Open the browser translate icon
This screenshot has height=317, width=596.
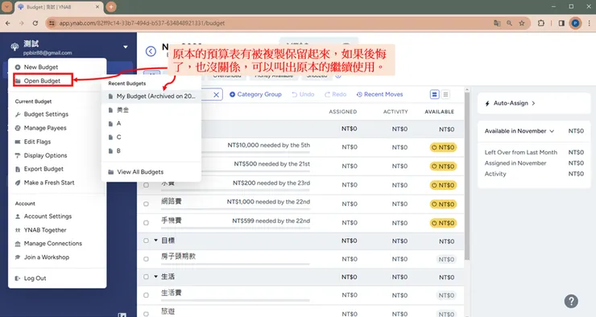[x=497, y=23]
